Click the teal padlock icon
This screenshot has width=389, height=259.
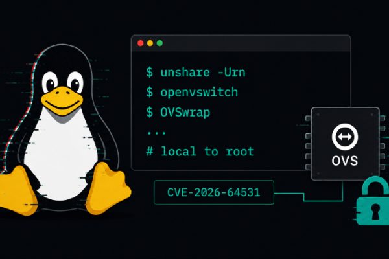373,201
